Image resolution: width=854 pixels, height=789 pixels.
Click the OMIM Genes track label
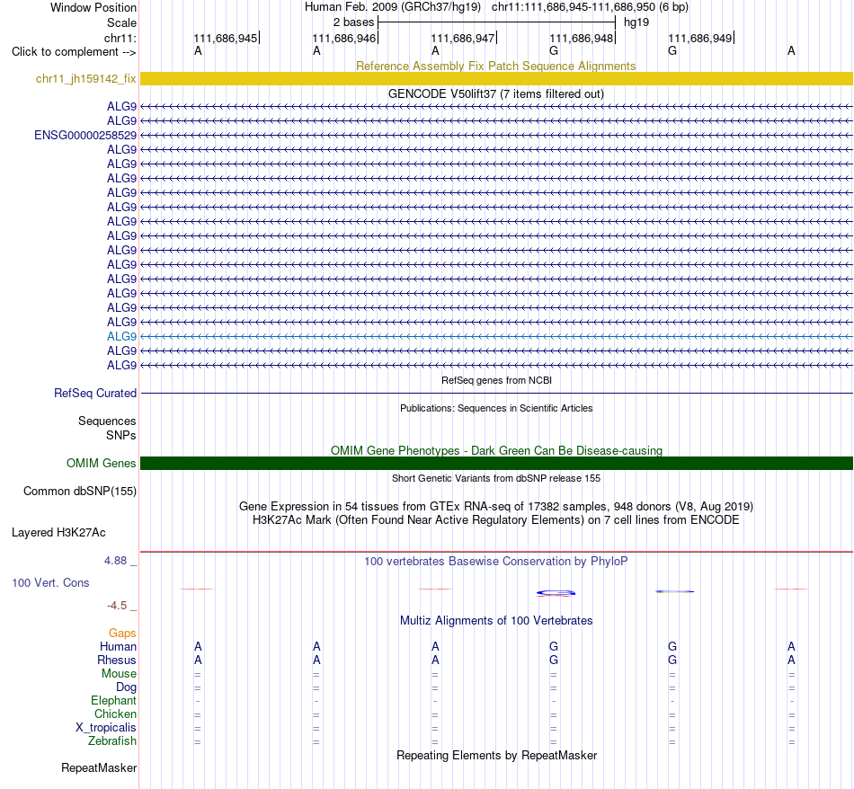pos(101,464)
